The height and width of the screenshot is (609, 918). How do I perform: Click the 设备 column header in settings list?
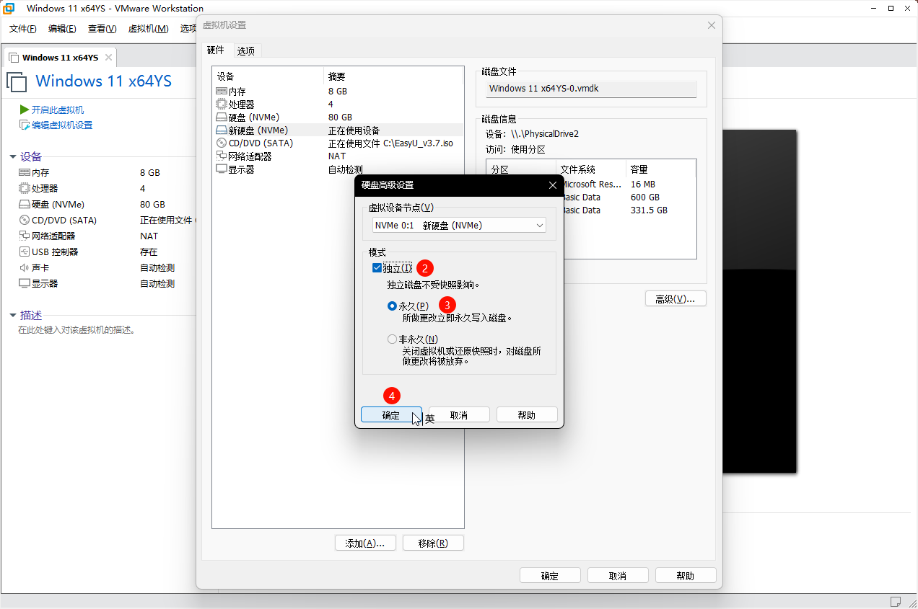click(x=268, y=76)
